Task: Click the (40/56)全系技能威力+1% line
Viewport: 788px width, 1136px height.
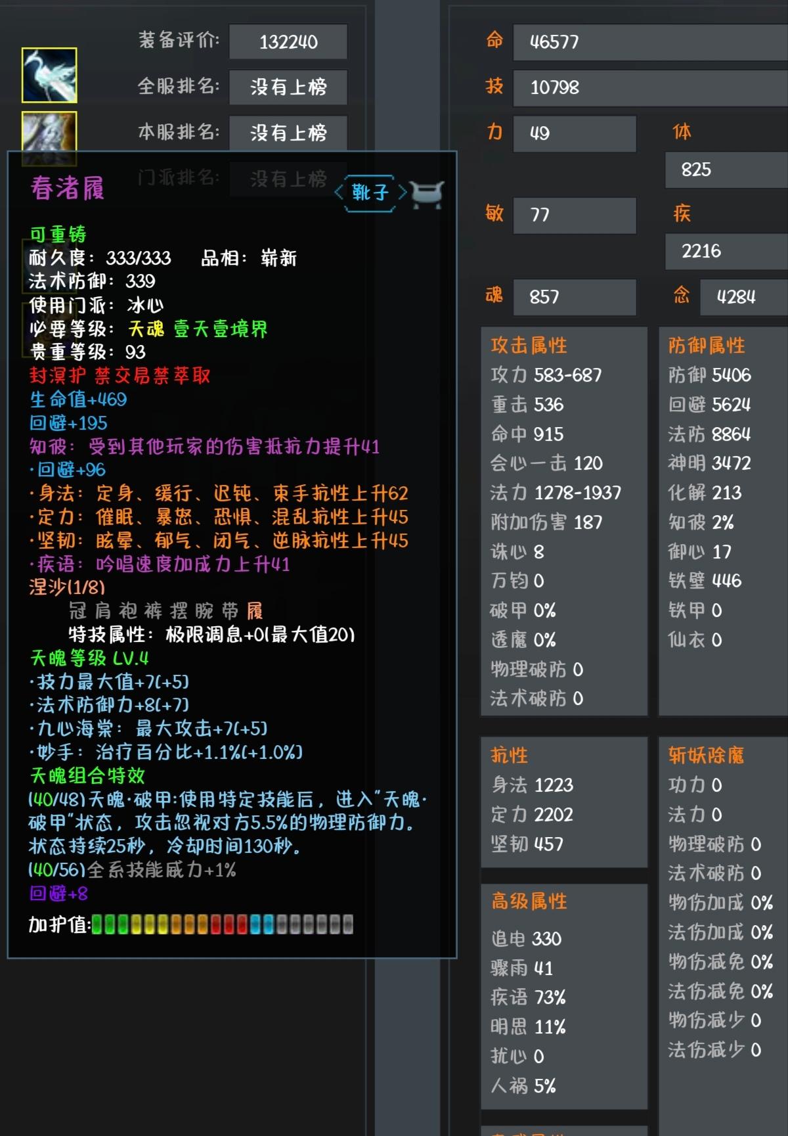Action: 132,871
